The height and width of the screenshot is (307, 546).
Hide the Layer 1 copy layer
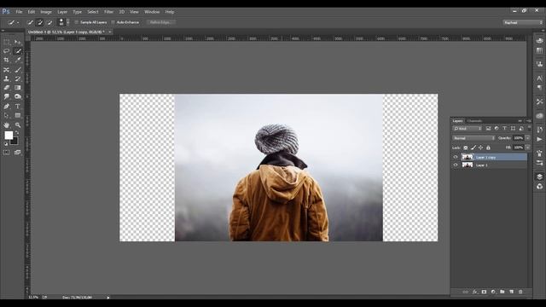pyautogui.click(x=456, y=157)
